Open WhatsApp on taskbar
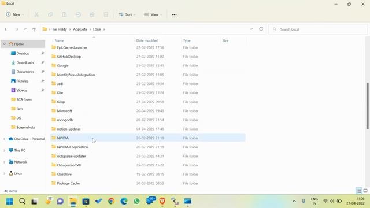This screenshot has width=370, height=208. (x=136, y=202)
